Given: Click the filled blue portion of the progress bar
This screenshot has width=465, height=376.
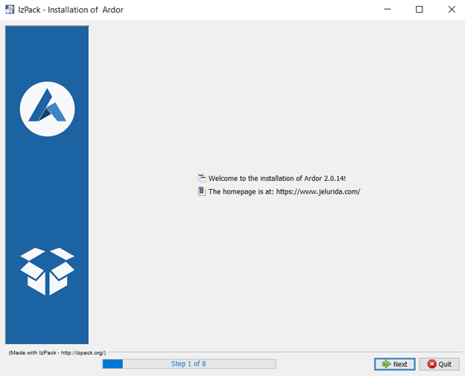Looking at the screenshot, I should 113,364.
